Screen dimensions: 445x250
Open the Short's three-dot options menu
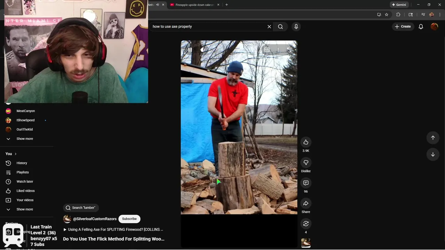coord(278,50)
